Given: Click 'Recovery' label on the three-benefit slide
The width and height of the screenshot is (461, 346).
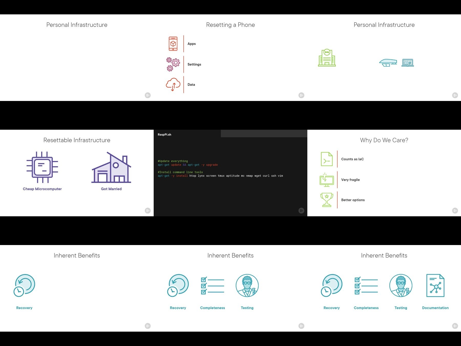Looking at the screenshot, I should (178, 308).
